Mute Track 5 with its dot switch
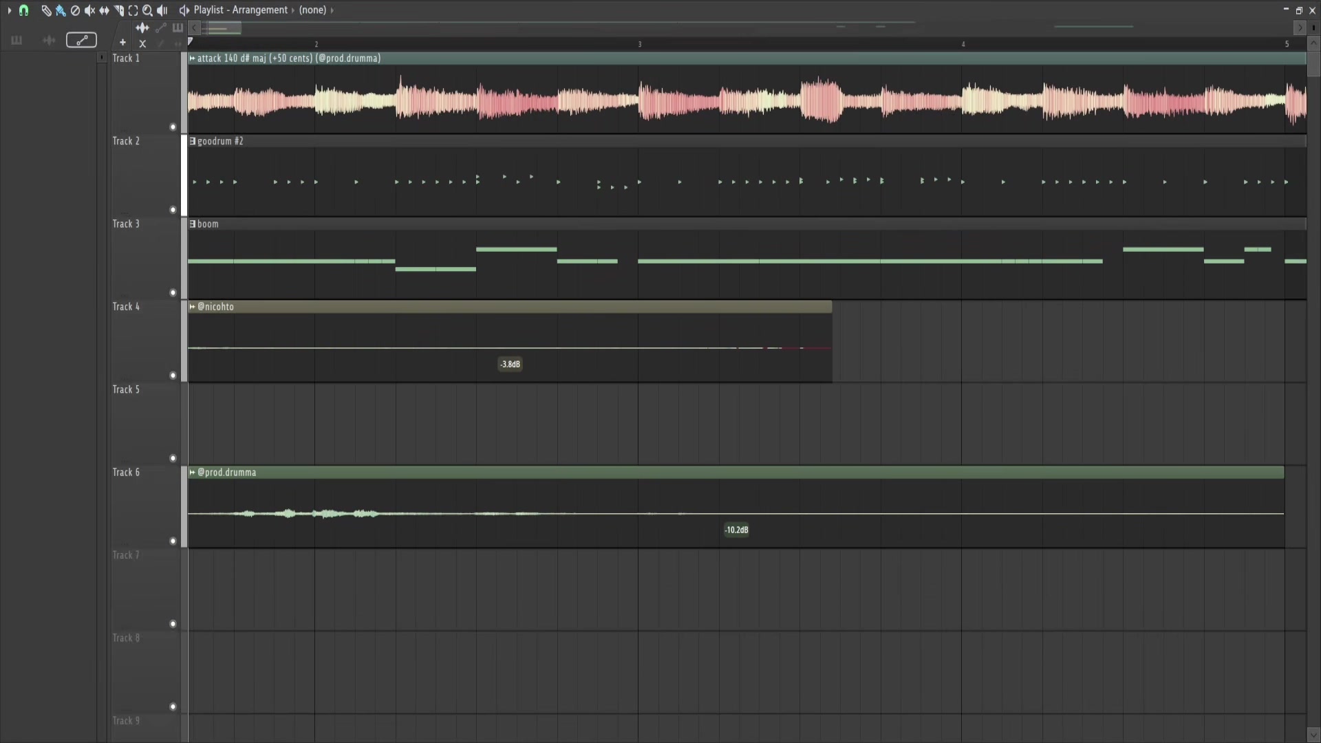This screenshot has width=1321, height=743. (173, 458)
